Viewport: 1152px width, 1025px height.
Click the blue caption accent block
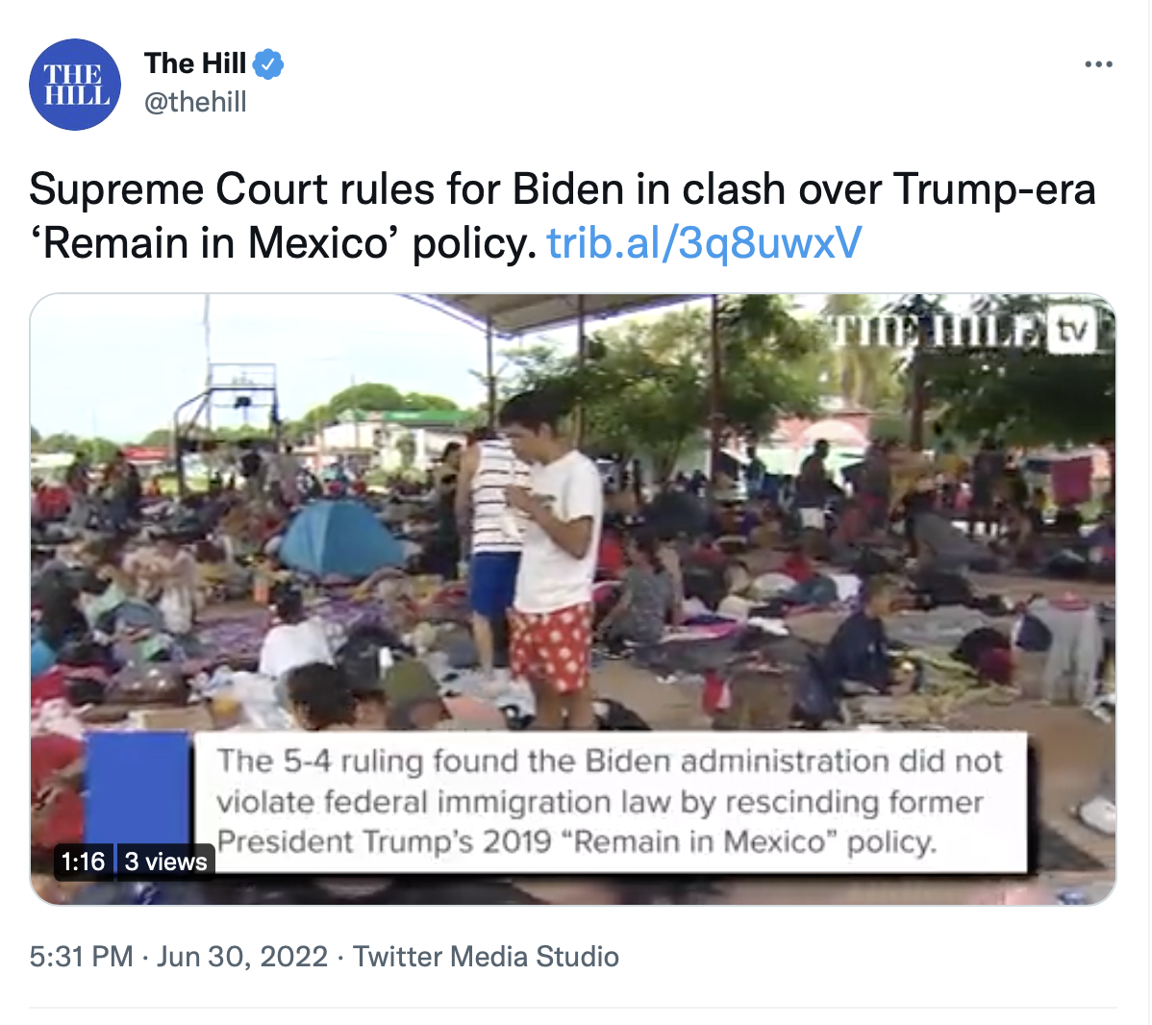[x=138, y=788]
